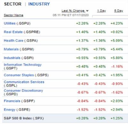The height and width of the screenshot is (124, 128).
Task: Sort by Sector Name header
Action: [13, 15]
